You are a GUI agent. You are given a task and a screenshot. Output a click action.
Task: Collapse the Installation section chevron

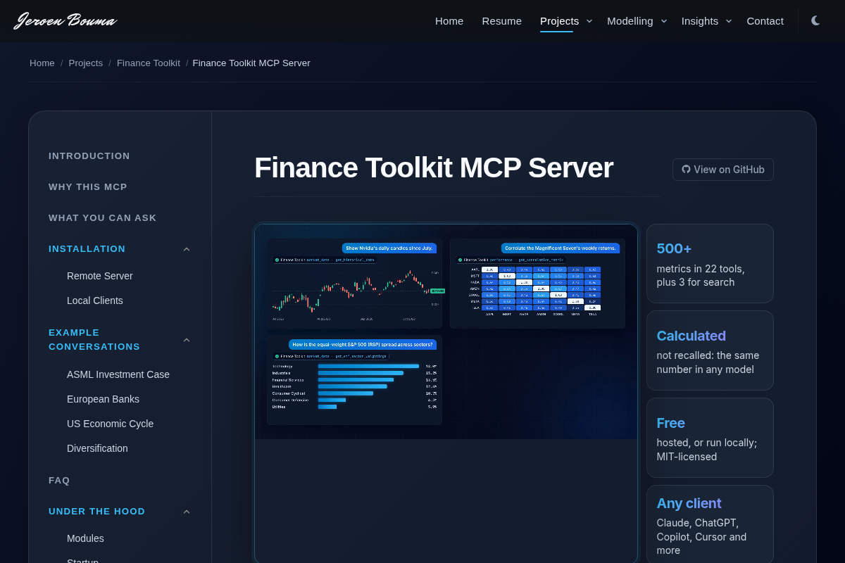187,249
